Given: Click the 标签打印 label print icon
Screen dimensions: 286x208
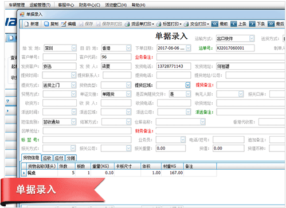Looking at the screenshot, I should tap(159, 24).
